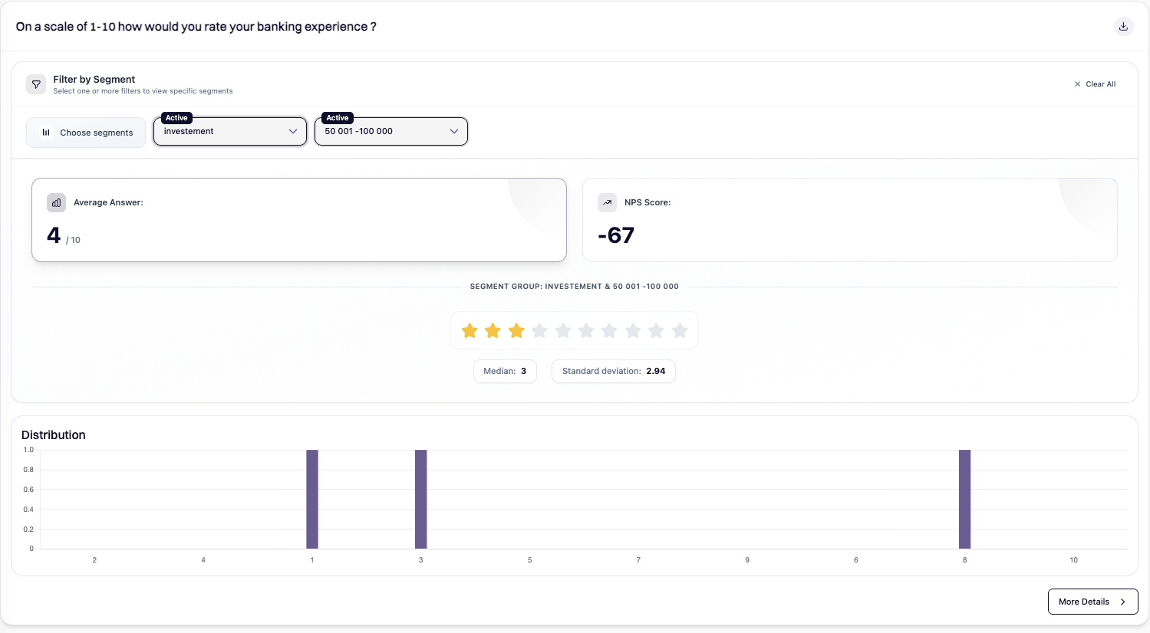Click the seventh grey rating star
Viewport: 1150px width, 633px height.
pyautogui.click(x=609, y=330)
